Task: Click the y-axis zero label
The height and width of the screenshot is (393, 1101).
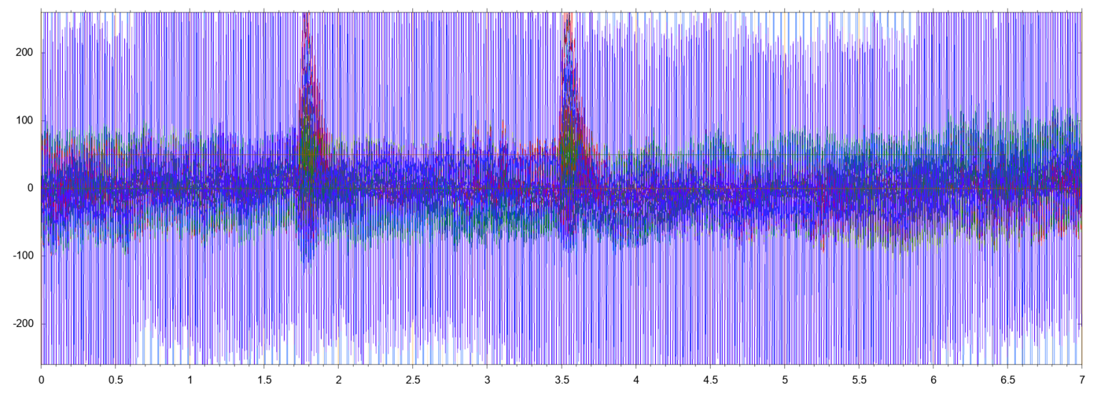Action: click(29, 188)
